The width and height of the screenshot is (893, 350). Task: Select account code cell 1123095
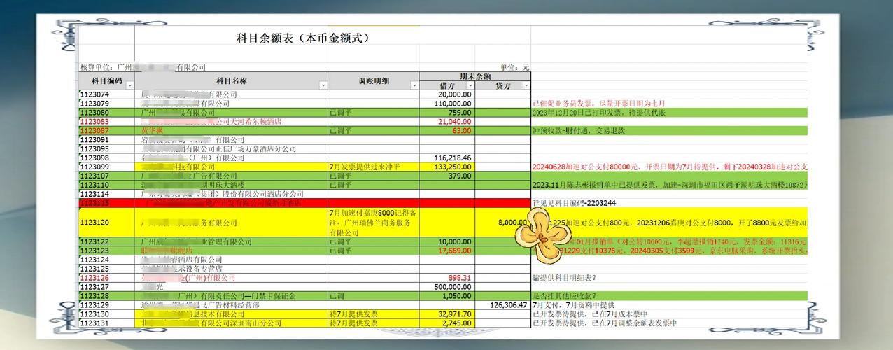pyautogui.click(x=106, y=149)
